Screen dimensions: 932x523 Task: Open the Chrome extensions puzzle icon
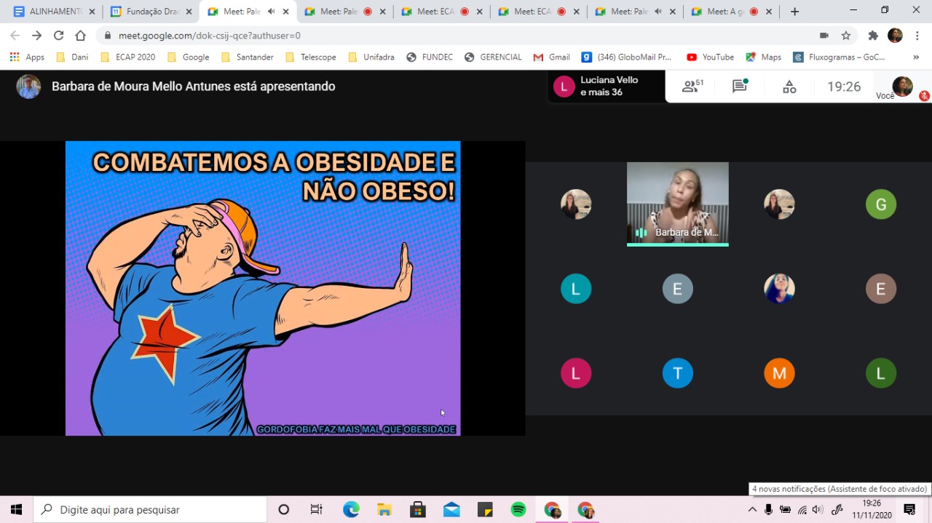tap(873, 35)
